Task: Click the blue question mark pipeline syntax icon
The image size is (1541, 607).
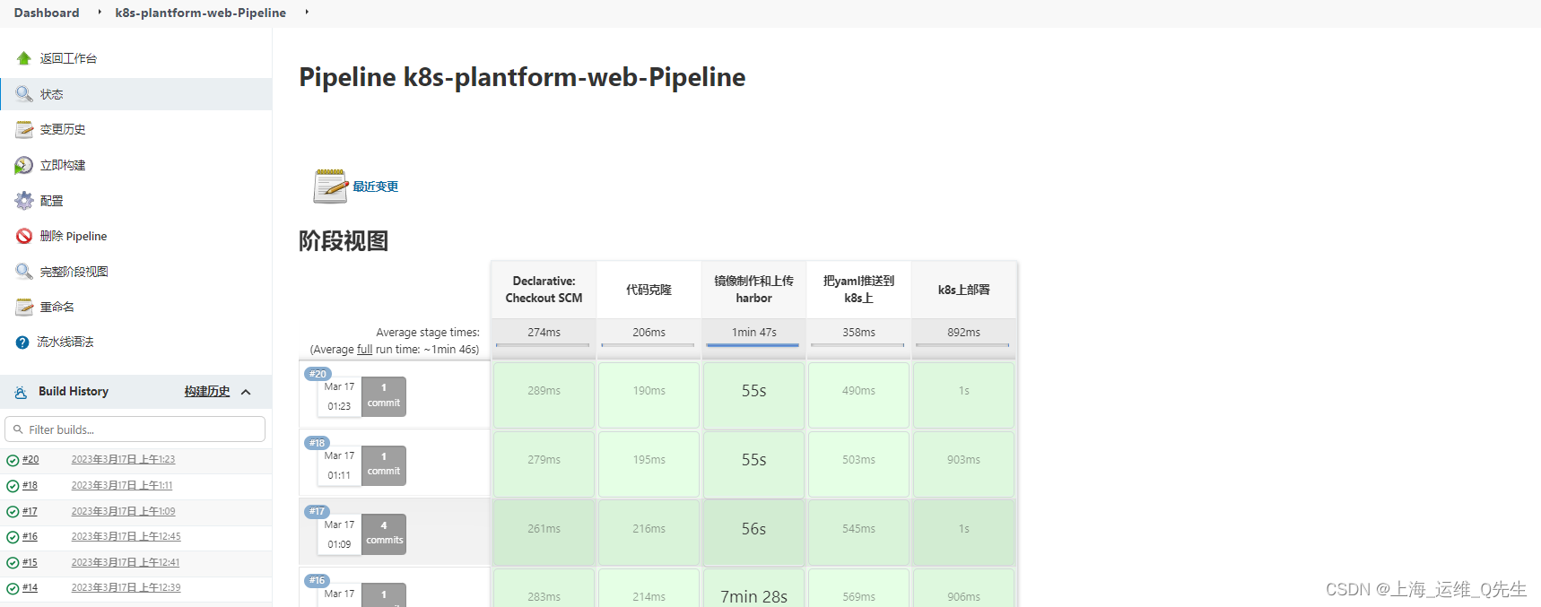Action: pos(22,343)
